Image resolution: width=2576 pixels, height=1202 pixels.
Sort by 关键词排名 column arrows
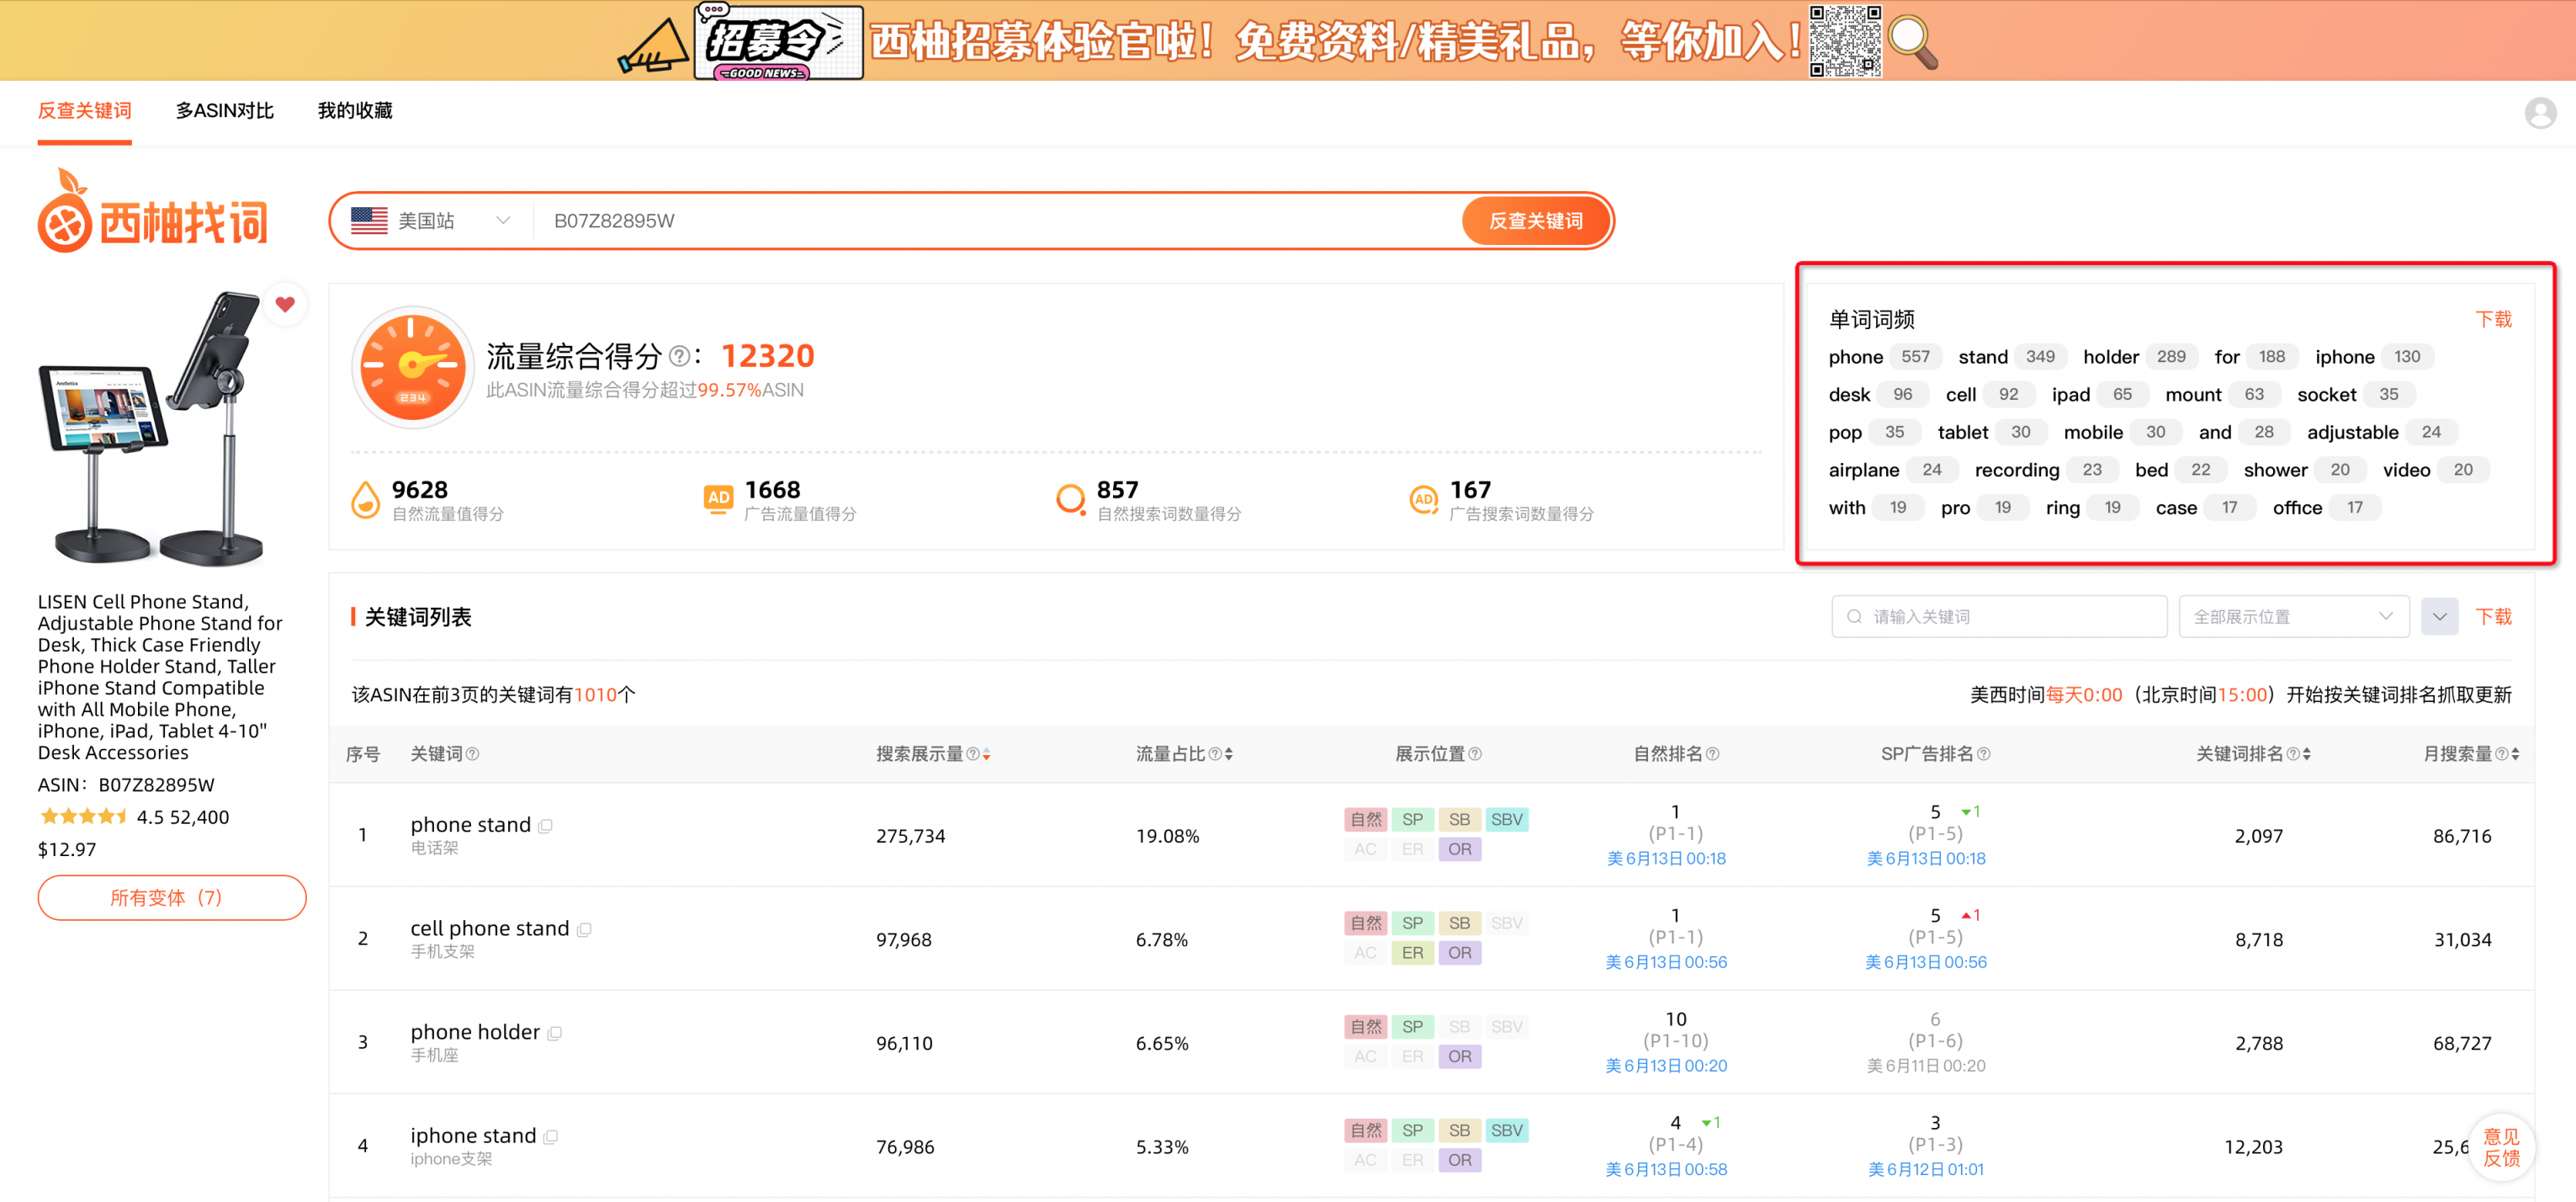point(2306,755)
